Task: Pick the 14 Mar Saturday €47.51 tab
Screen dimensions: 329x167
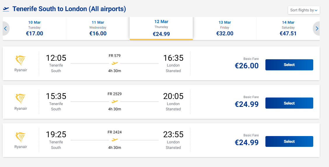Action: [288, 28]
